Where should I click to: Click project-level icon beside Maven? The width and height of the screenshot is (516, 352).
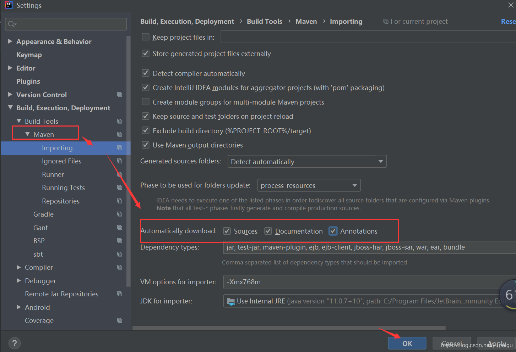click(120, 134)
